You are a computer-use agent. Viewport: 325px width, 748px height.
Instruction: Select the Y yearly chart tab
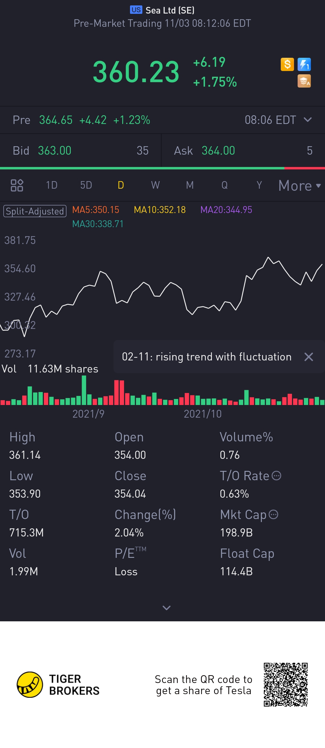tap(259, 185)
